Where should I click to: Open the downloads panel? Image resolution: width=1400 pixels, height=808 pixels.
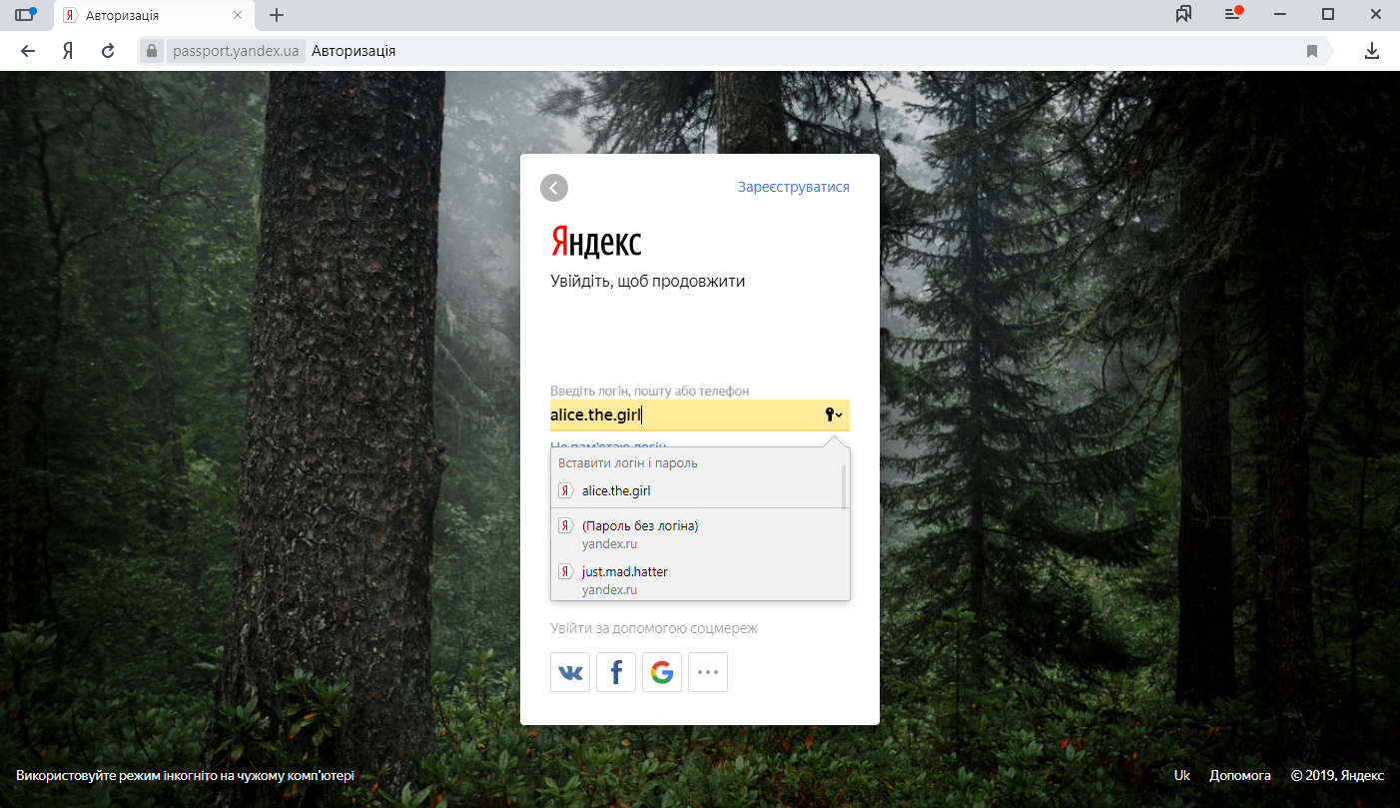pyautogui.click(x=1372, y=51)
